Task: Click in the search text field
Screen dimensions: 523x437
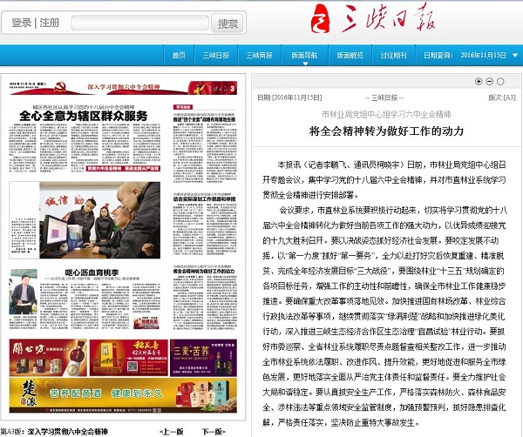Action: pos(139,24)
